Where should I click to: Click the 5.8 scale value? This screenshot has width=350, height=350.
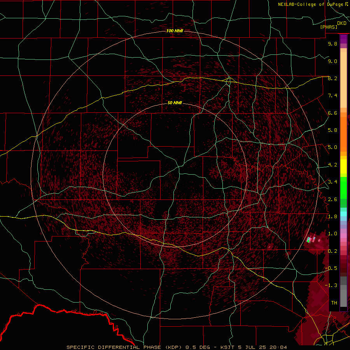tap(332, 130)
